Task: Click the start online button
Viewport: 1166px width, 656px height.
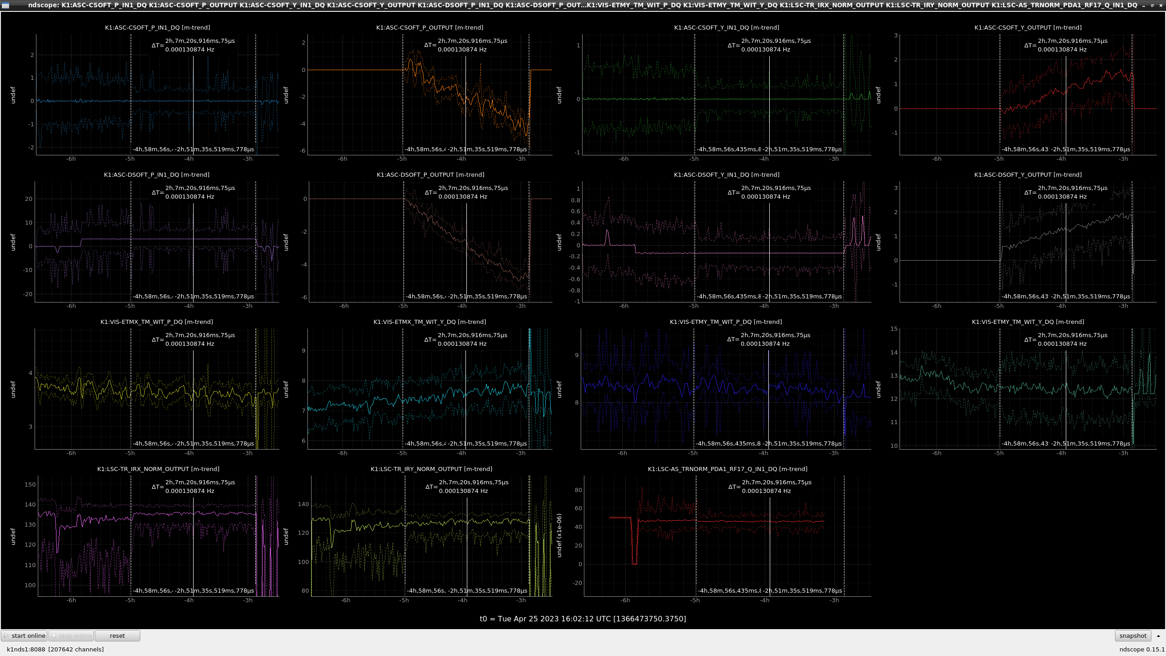Action: pyautogui.click(x=25, y=635)
